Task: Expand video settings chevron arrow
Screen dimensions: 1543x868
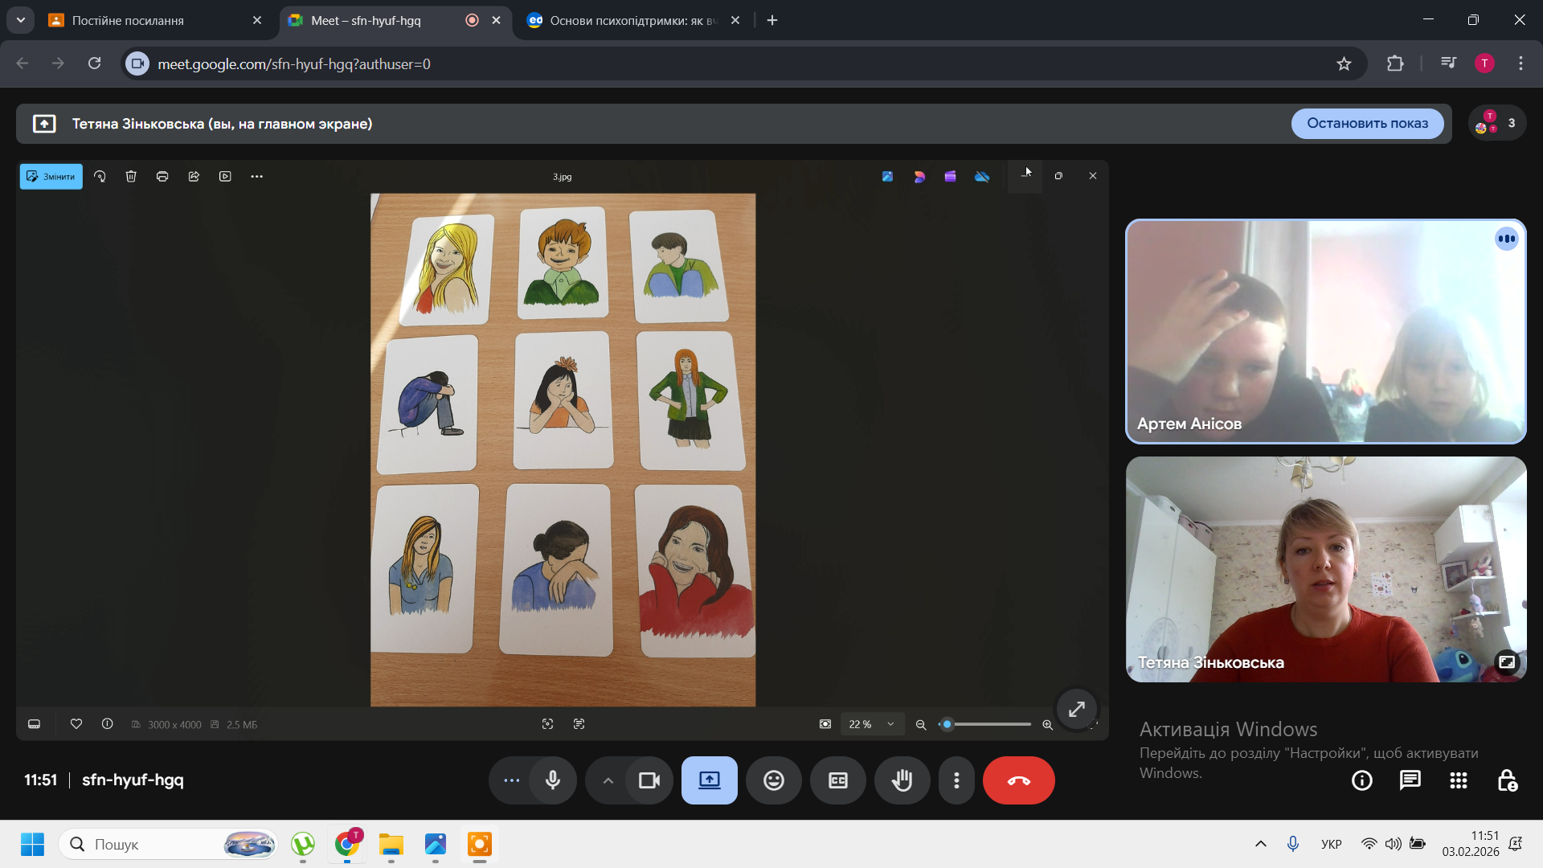Action: [608, 780]
